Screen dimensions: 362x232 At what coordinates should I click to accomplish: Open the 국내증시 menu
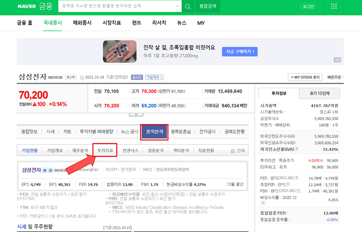click(52, 23)
